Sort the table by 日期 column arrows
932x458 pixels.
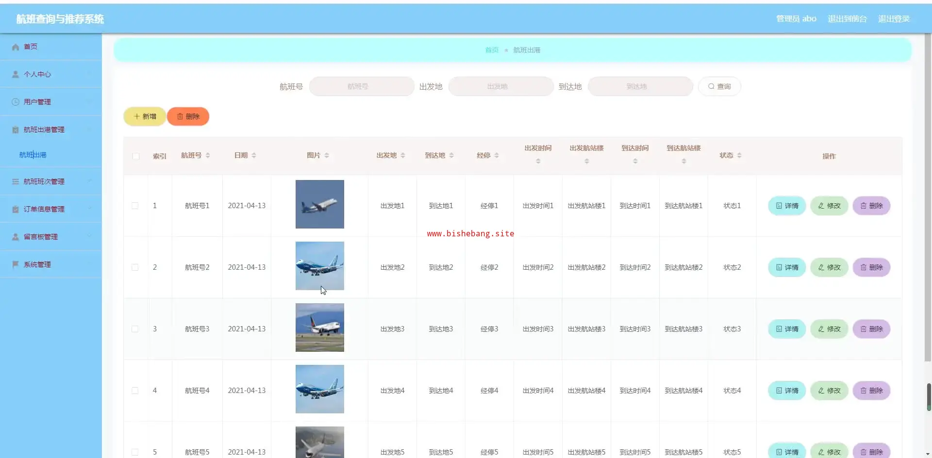254,156
